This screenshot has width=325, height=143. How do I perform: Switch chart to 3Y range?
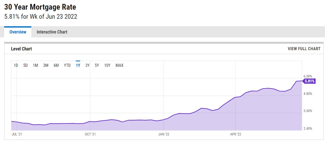click(x=87, y=65)
